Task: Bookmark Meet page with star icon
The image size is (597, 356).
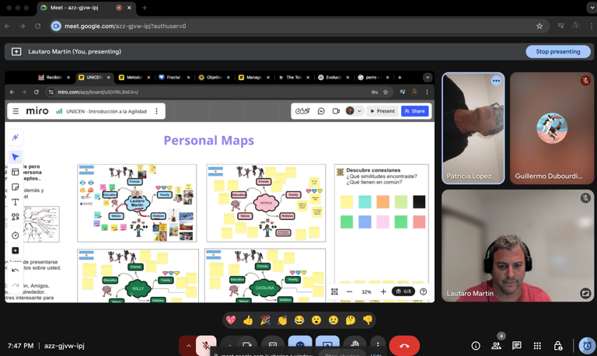Action: (539, 26)
